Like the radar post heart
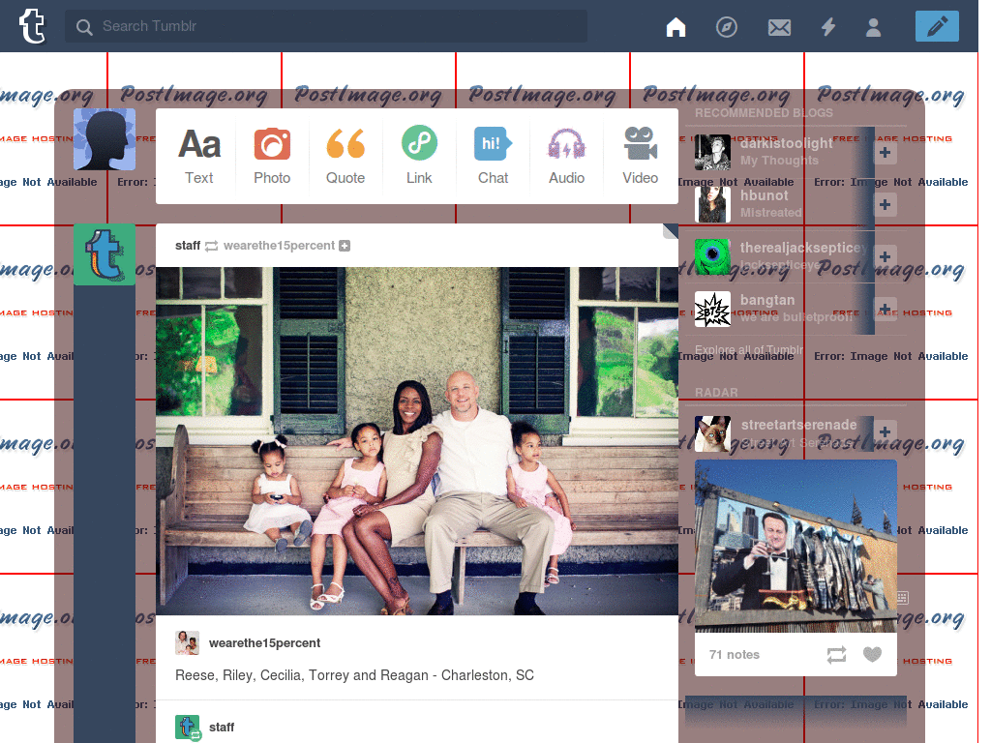The height and width of the screenshot is (743, 991). (x=872, y=655)
